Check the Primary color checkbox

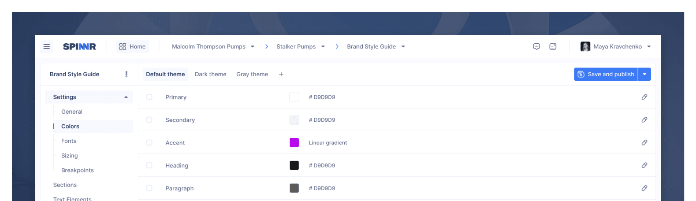click(149, 97)
